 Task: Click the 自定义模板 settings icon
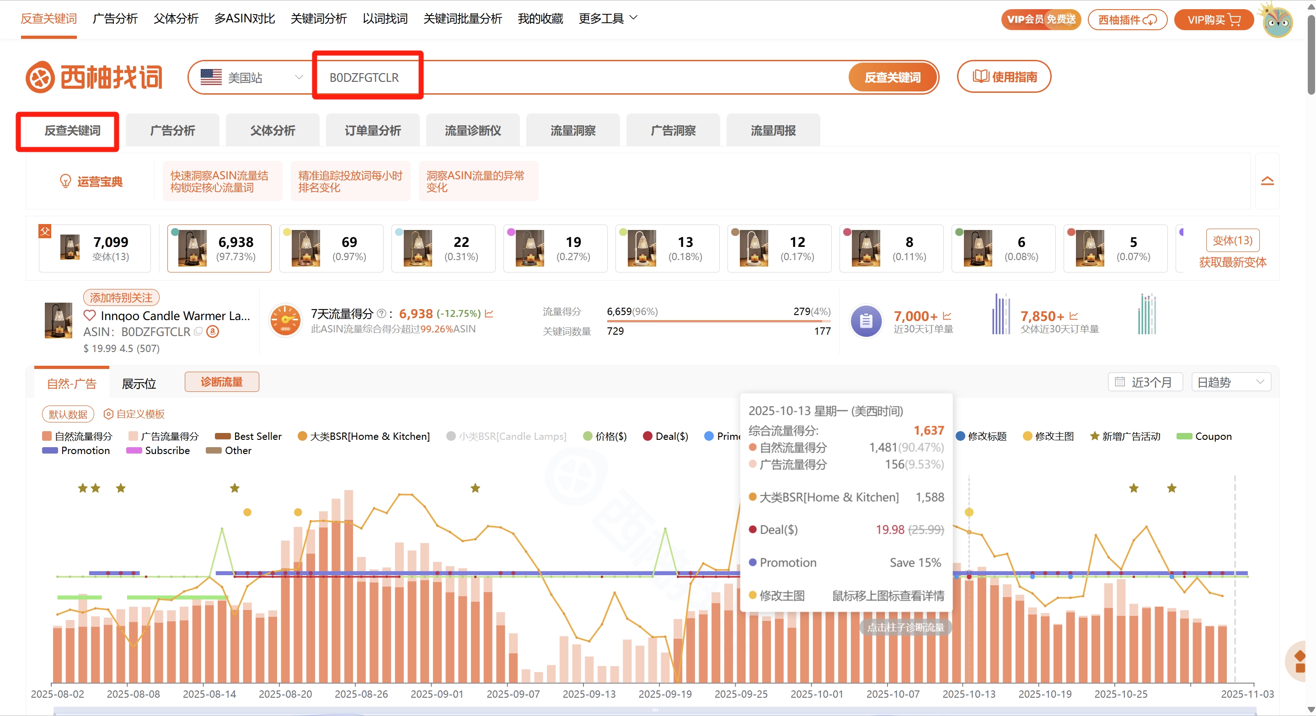(x=108, y=414)
